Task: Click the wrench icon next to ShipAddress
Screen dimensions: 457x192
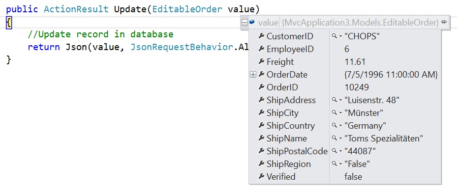Action: point(261,100)
